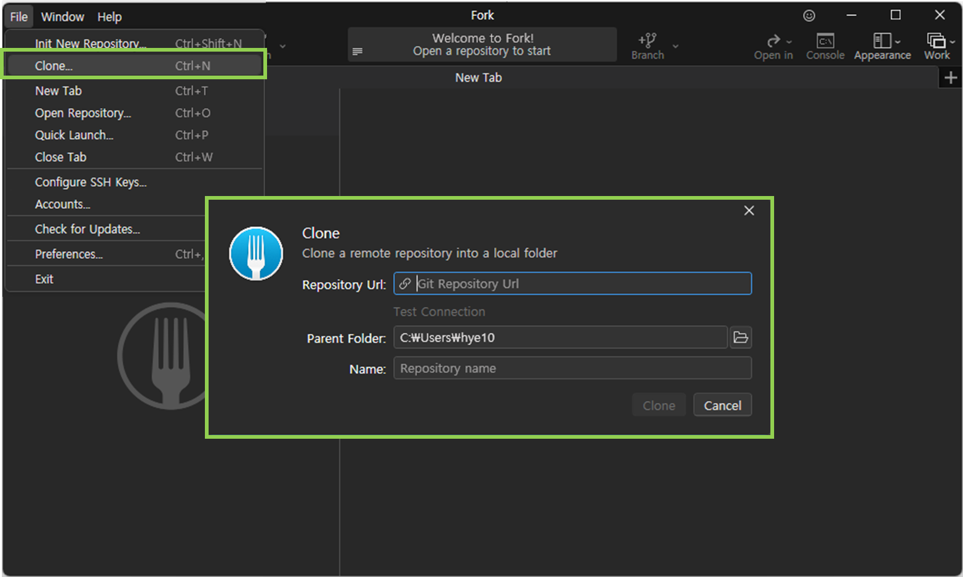Open the Help menu
The width and height of the screenshot is (963, 577).
tap(110, 17)
